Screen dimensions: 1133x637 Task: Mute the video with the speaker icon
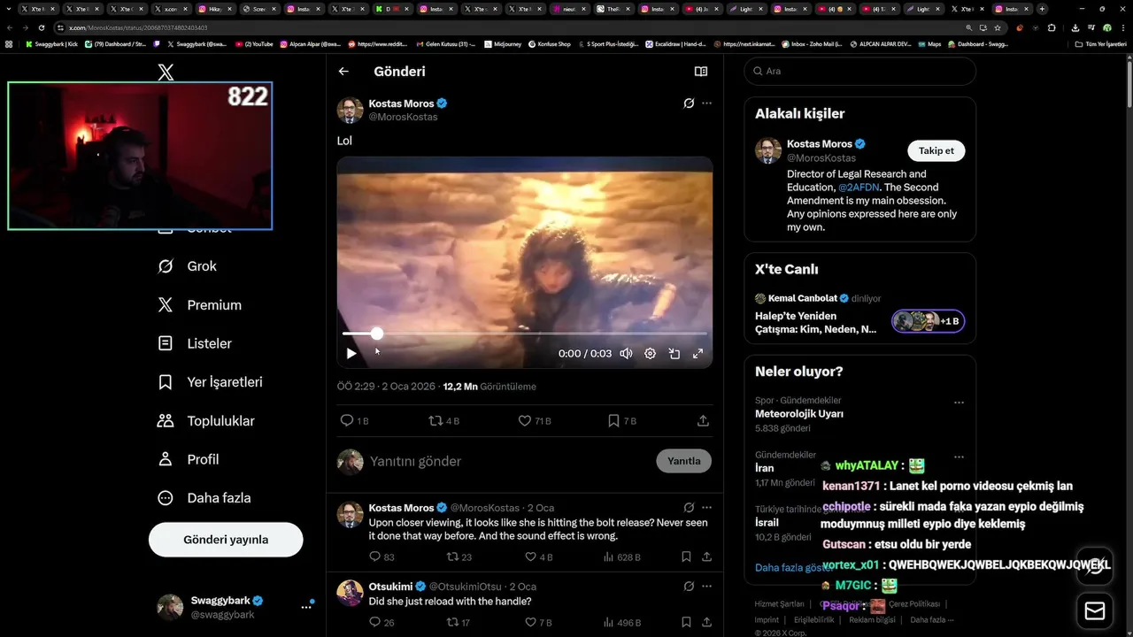click(x=626, y=353)
